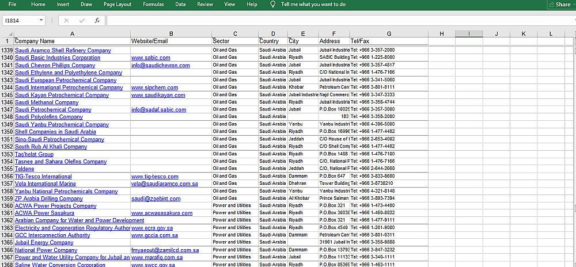Click the Al Khobar city cell
The image size is (576, 267).
[x=303, y=198]
